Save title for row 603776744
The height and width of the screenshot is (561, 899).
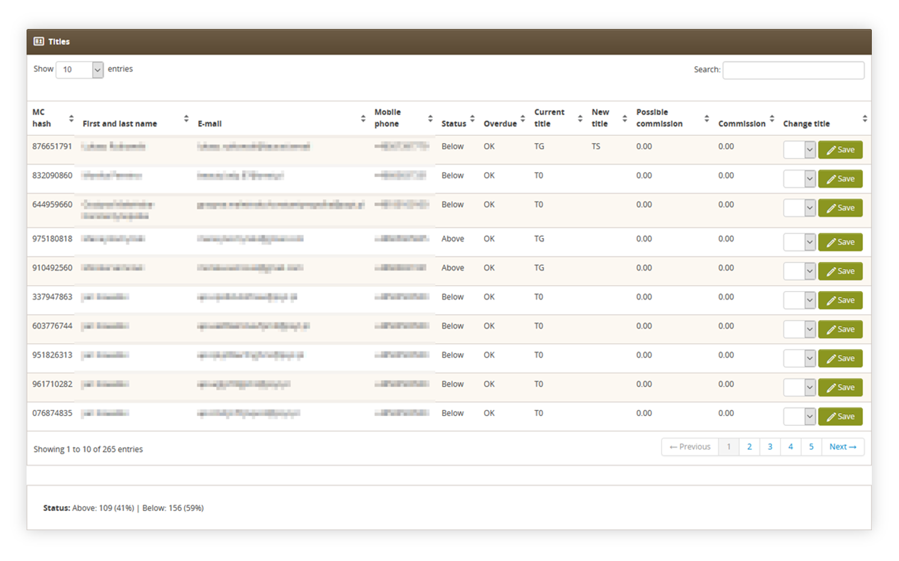click(840, 329)
